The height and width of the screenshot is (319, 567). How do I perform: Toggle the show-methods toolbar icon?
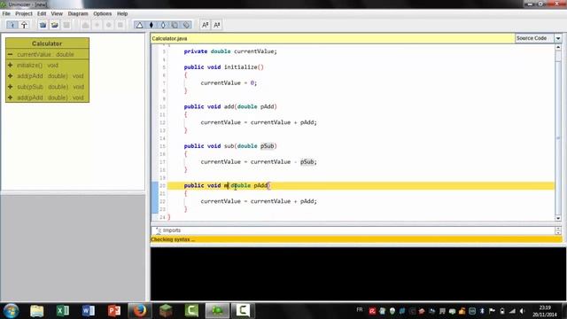[x=186, y=25]
